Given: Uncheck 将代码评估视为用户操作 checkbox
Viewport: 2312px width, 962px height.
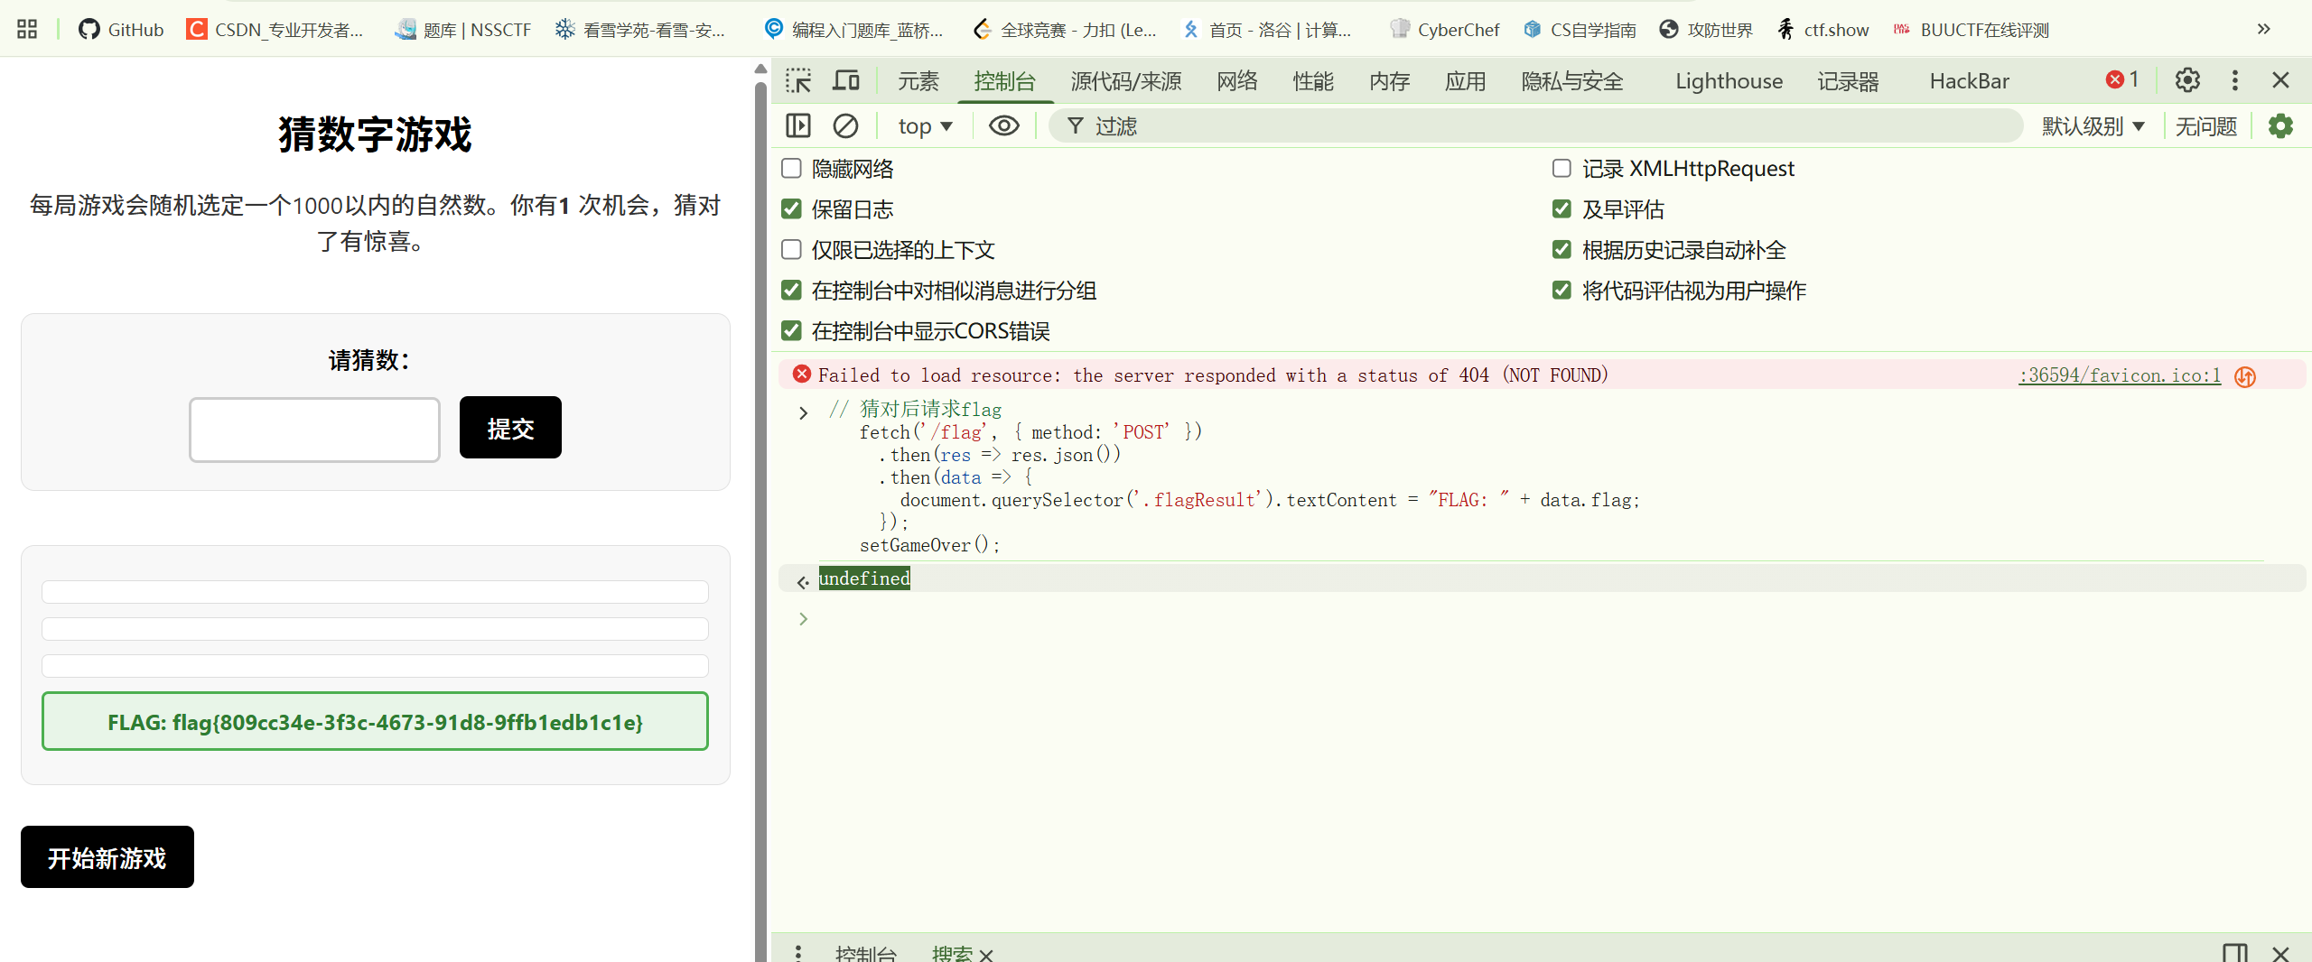Looking at the screenshot, I should coord(1562,290).
